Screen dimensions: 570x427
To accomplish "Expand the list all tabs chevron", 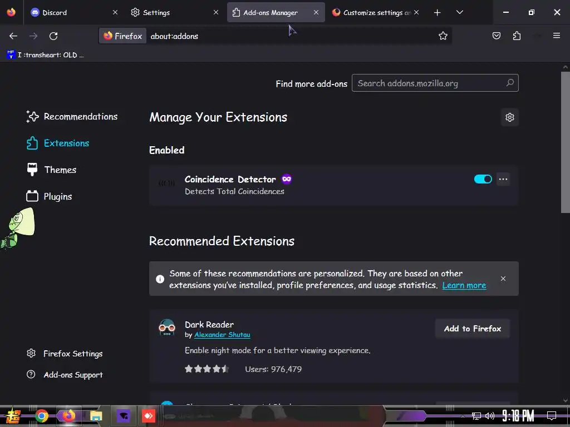I will (x=460, y=12).
